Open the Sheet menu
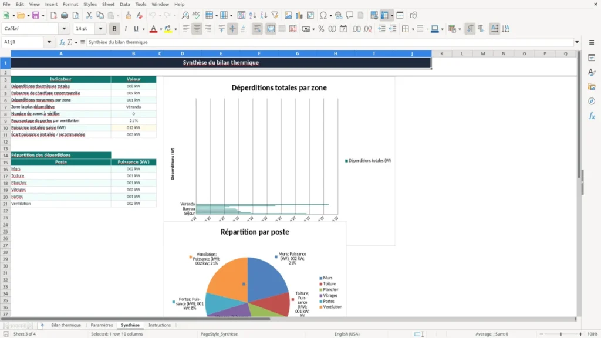 [x=108, y=4]
